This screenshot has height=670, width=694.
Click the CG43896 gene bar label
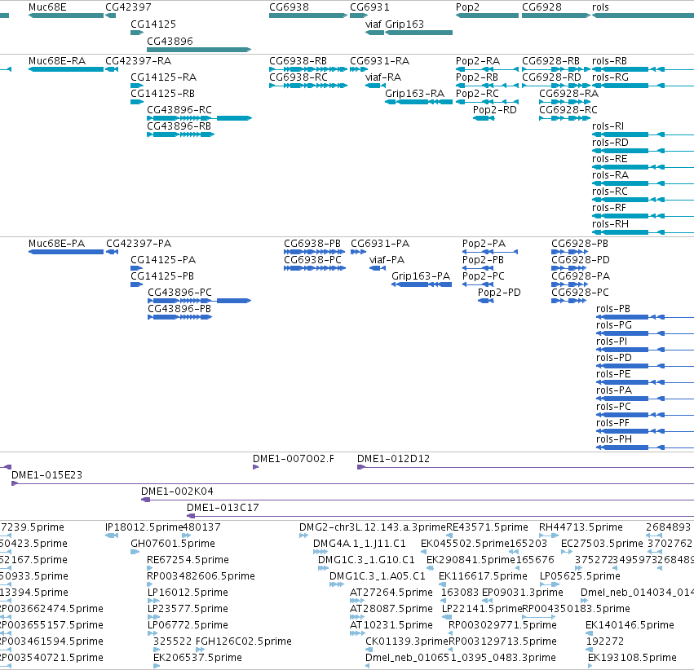coord(170,41)
